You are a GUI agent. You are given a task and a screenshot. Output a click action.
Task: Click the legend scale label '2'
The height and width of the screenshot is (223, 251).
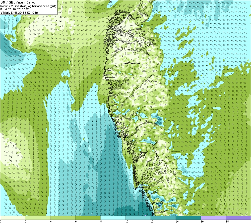[26, 221]
